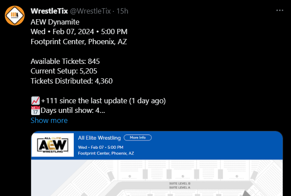Open the 15h timestamp link

click(121, 11)
